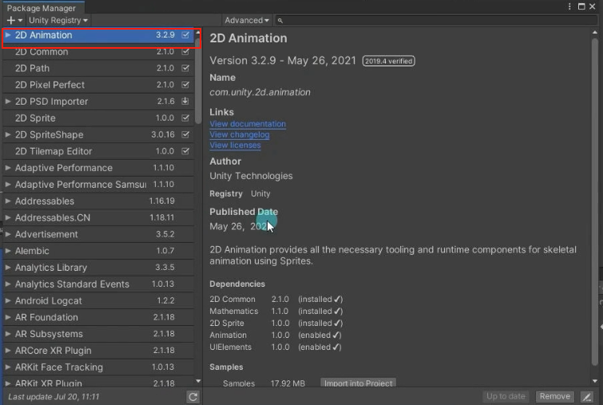603x405 pixels.
Task: Expand the Android Logcat versions arrow
Action: coord(8,300)
